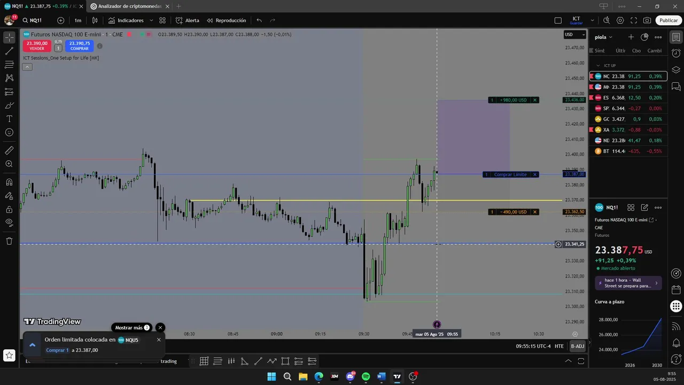684x385 pixels.
Task: Expand the layout management dropdown arrow
Action: tap(592, 20)
